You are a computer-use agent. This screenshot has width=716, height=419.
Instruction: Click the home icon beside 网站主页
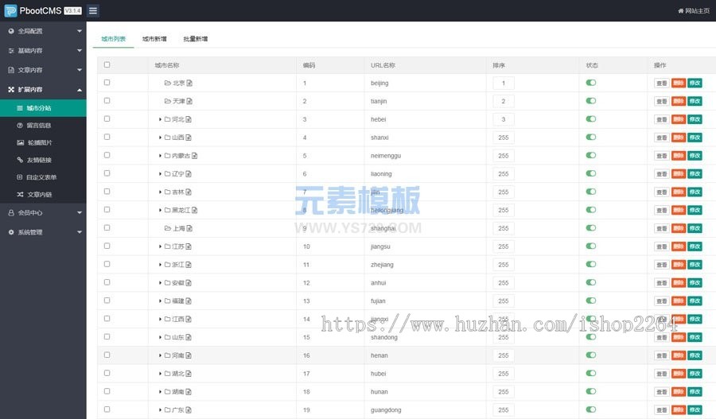(x=681, y=10)
